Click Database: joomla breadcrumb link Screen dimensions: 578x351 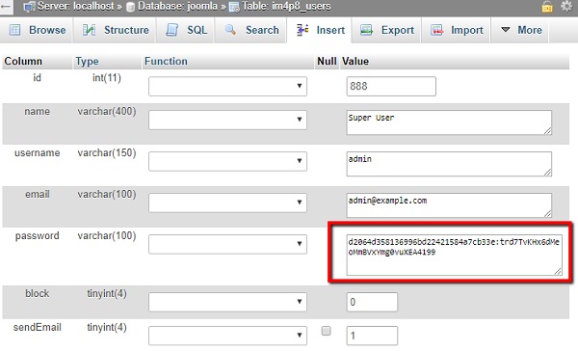pyautogui.click(x=177, y=7)
